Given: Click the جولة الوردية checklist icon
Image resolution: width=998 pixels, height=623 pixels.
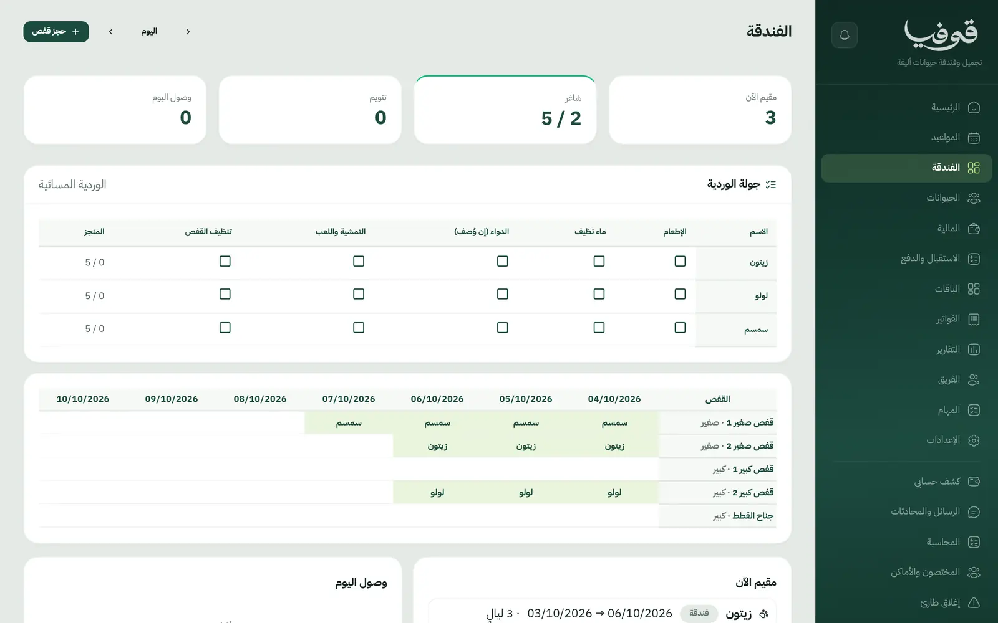Looking at the screenshot, I should 771,184.
